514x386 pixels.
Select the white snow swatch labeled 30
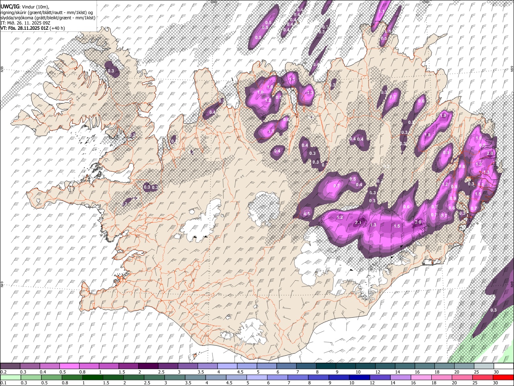(503, 366)
